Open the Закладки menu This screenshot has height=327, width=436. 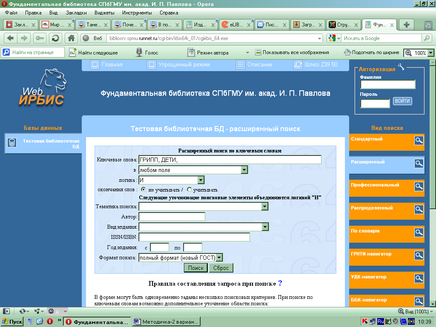click(x=76, y=13)
